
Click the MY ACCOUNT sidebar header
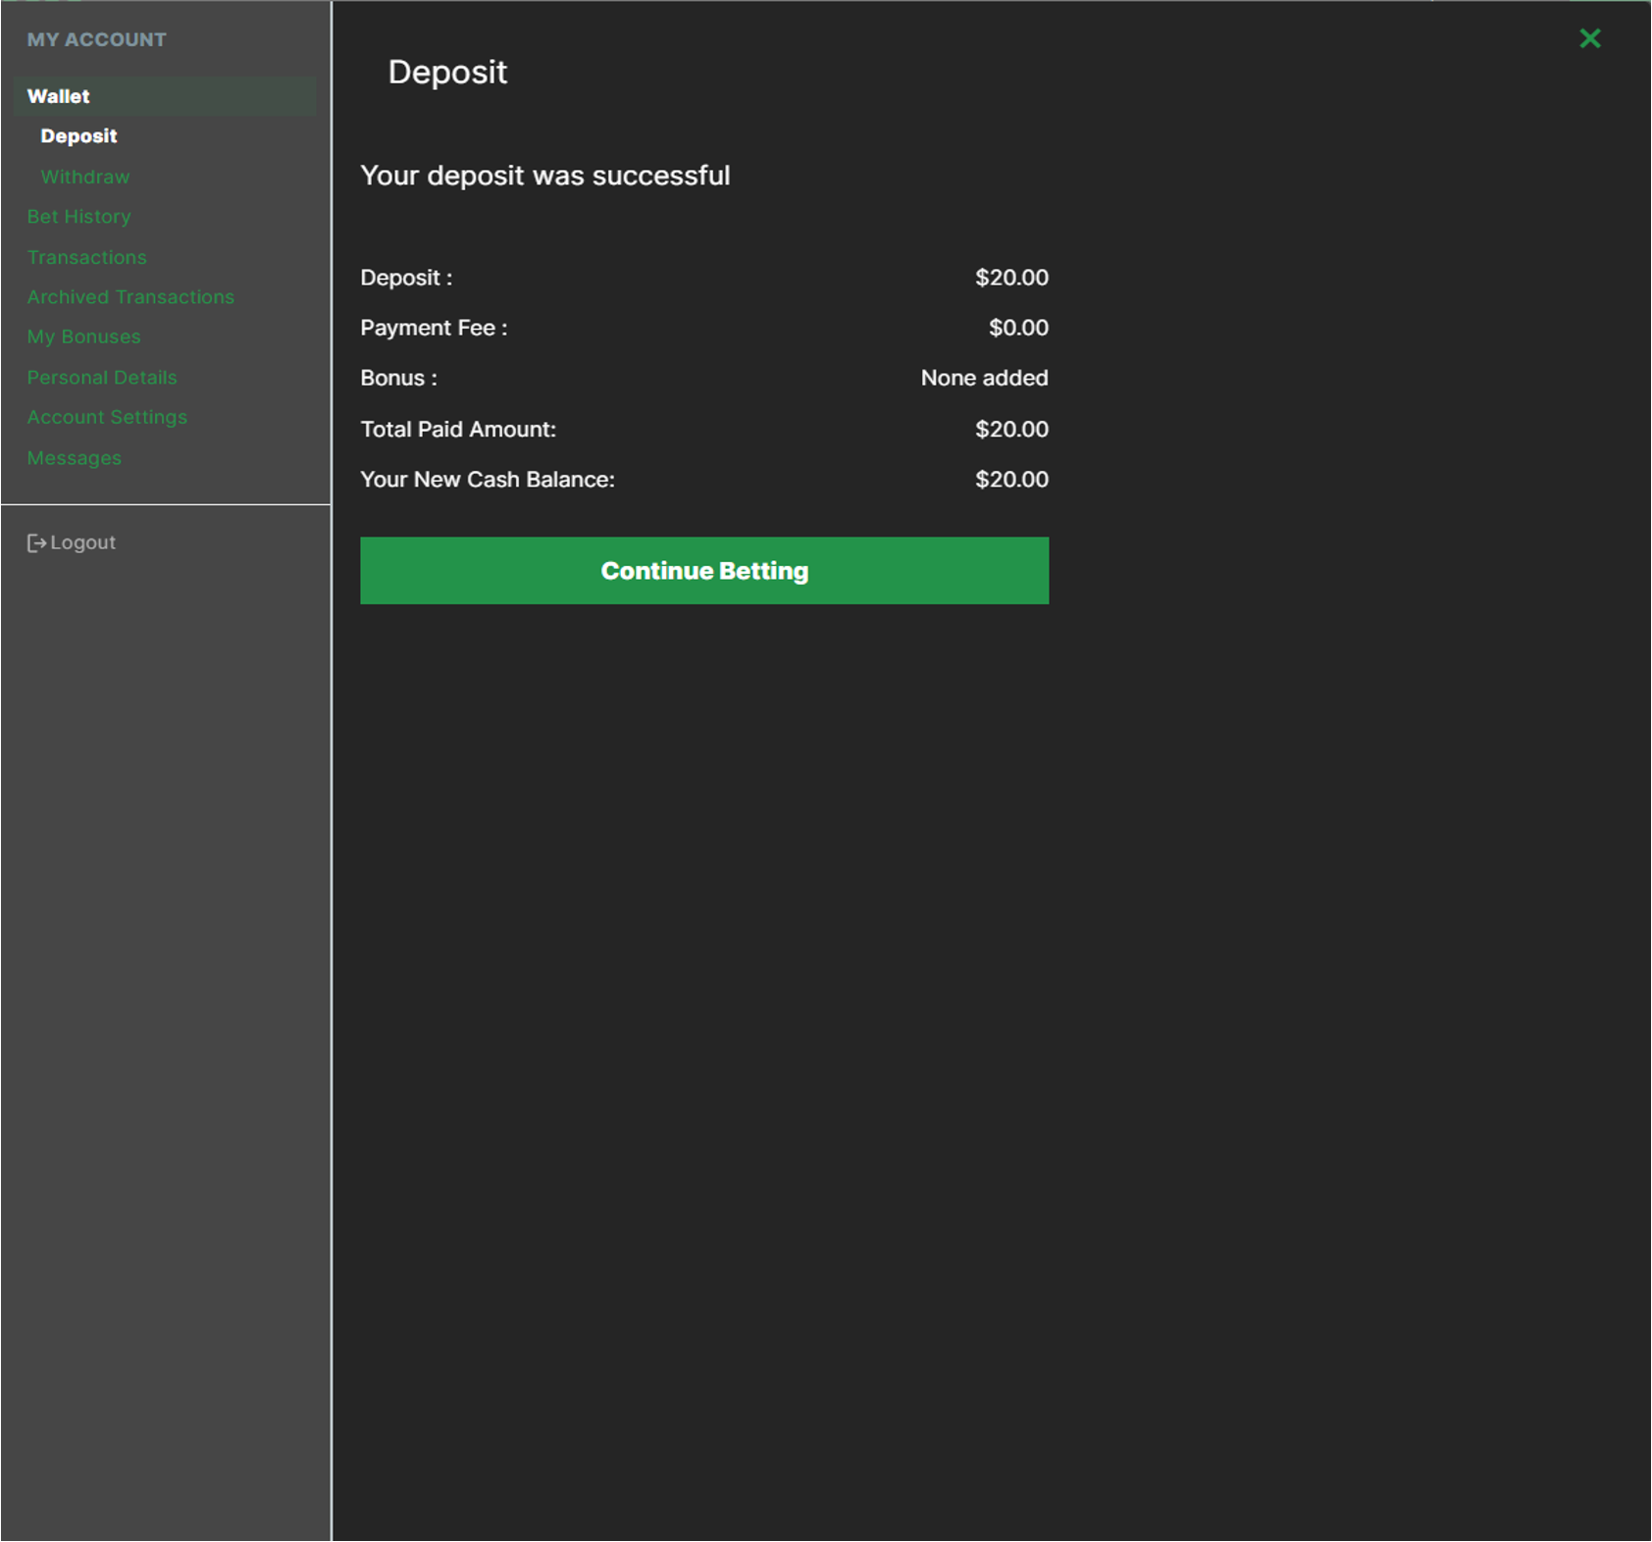coord(96,39)
